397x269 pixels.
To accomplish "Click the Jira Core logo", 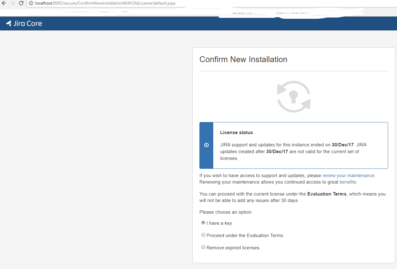I will point(24,23).
